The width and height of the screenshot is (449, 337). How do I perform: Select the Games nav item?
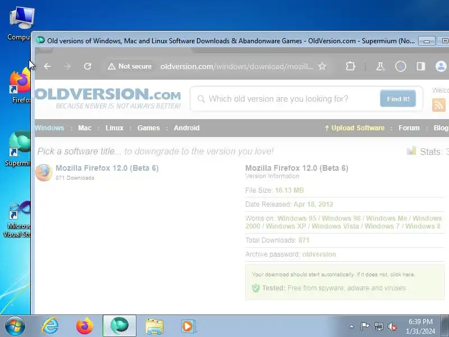click(148, 128)
